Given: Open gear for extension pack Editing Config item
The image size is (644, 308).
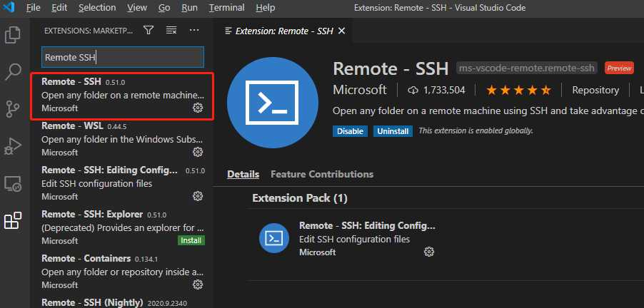Looking at the screenshot, I should tap(429, 252).
